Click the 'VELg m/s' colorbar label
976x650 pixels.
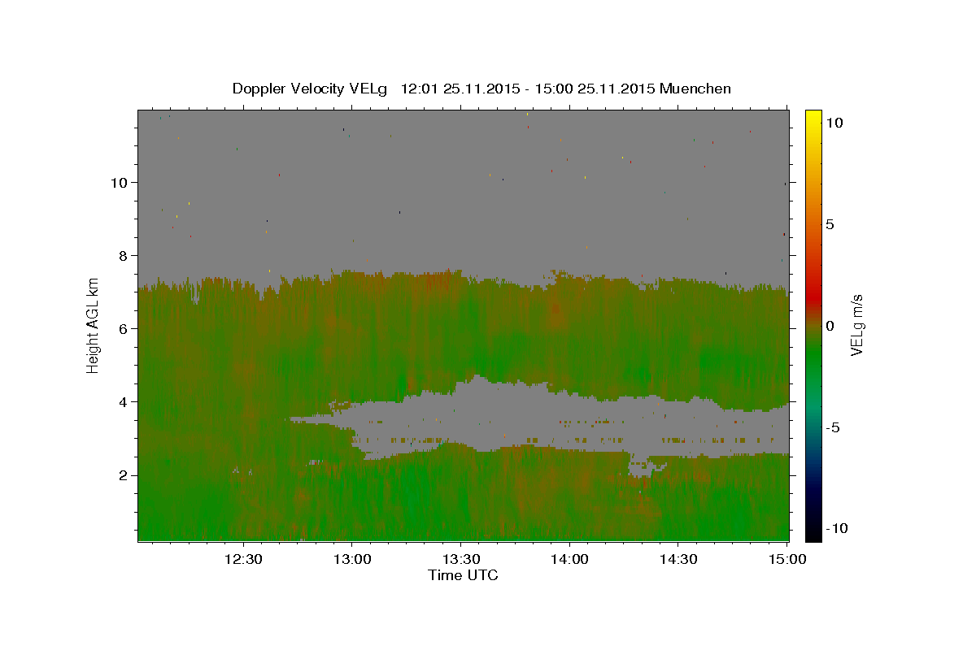[x=856, y=325]
